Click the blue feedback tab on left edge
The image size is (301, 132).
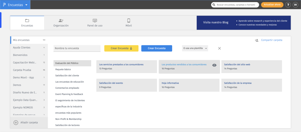(x=1, y=20)
